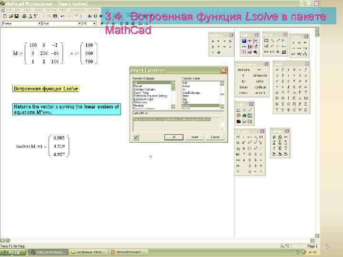Select Differential Equation Solving category
The height and width of the screenshot is (257, 343).
coord(150,96)
